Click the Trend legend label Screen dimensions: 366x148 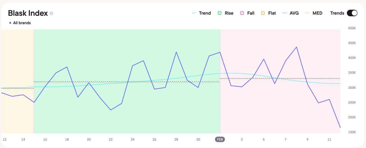click(205, 13)
